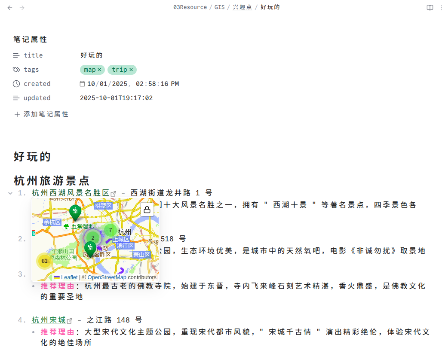The image size is (442, 353).
Task: Open the green 7 cluster on map
Action: point(110,230)
